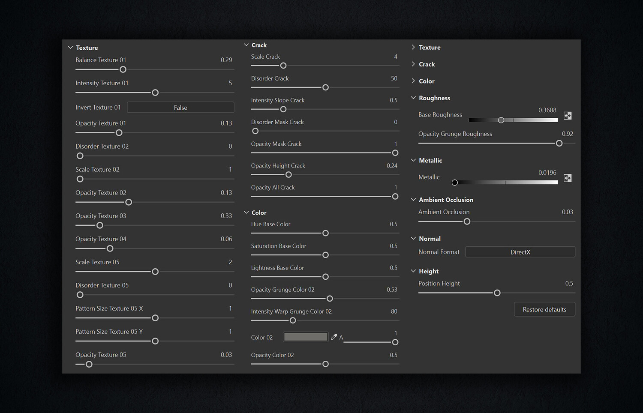Open the Normal Format DirectX dropdown
Viewport: 643px width, 413px height.
(520, 252)
